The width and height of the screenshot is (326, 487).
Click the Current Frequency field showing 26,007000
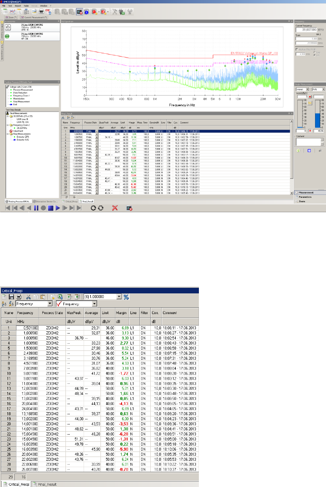pos(306,30)
